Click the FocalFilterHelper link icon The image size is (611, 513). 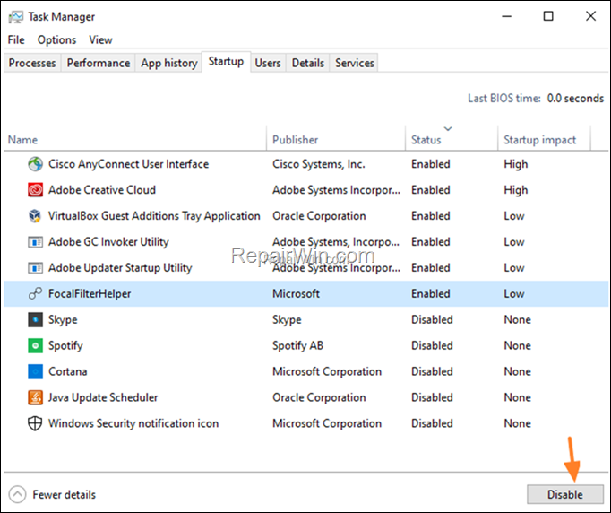click(35, 293)
